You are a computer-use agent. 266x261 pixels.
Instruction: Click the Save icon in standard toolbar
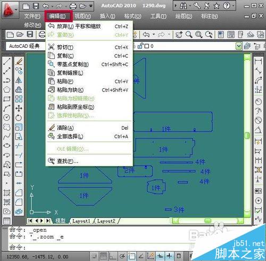(x=30, y=35)
